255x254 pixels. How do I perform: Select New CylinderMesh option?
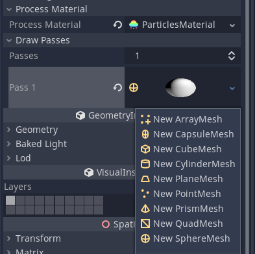188,164
